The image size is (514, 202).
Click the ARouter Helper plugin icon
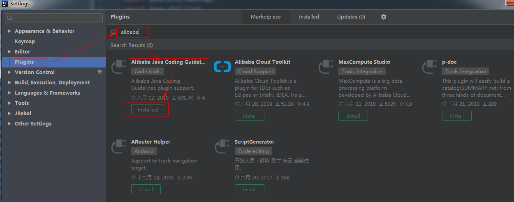click(x=118, y=146)
